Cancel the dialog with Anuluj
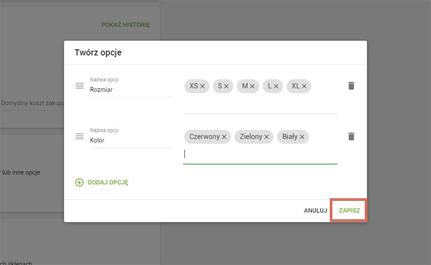This screenshot has width=431, height=265. pos(315,211)
